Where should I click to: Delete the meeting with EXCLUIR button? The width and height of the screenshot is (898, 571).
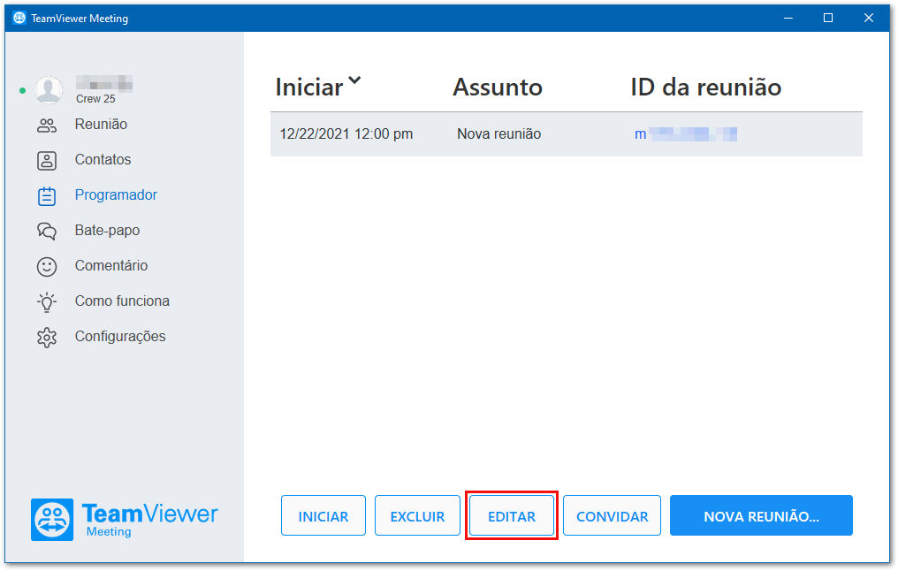coord(417,515)
